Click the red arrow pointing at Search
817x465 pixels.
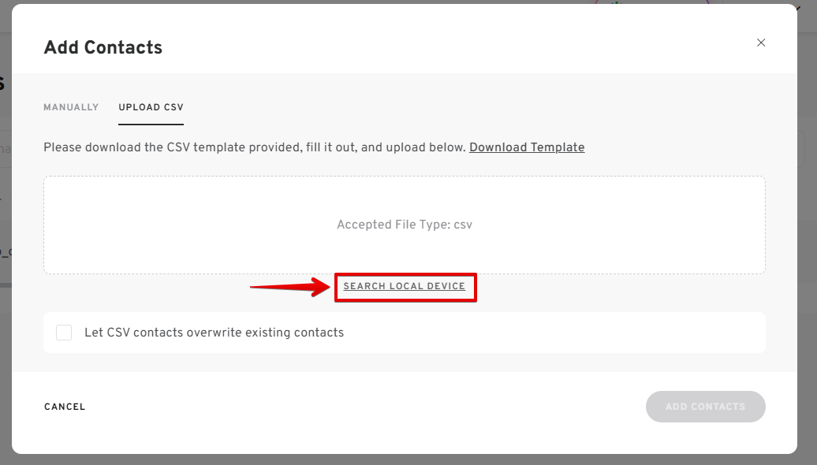click(x=290, y=287)
